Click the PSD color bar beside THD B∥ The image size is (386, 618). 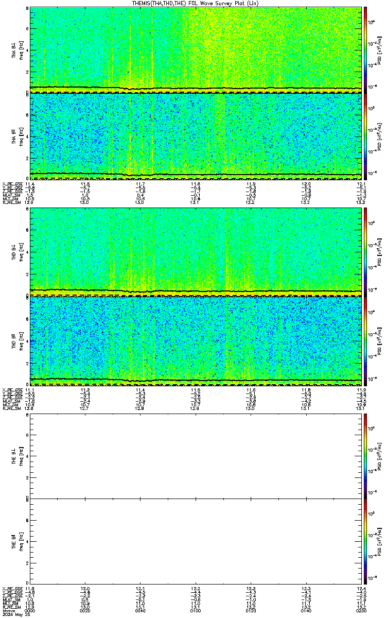coord(365,340)
